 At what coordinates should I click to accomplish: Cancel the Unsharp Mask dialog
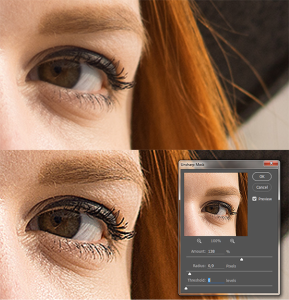pyautogui.click(x=262, y=187)
